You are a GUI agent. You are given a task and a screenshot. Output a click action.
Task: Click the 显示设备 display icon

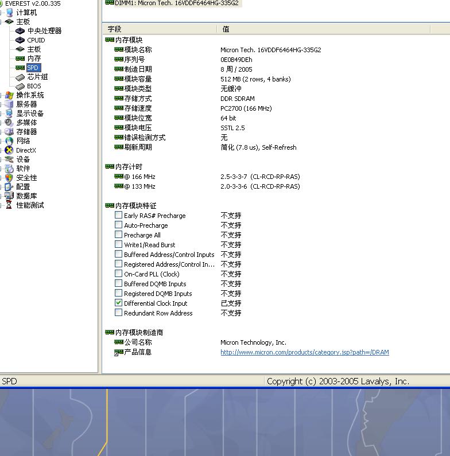click(x=9, y=114)
